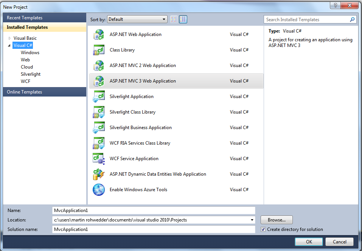Select 'ASP.NET Dynamic Data Entities Web Application' name
Image resolution: width=362 pixels, height=251 pixels.
[158, 174]
